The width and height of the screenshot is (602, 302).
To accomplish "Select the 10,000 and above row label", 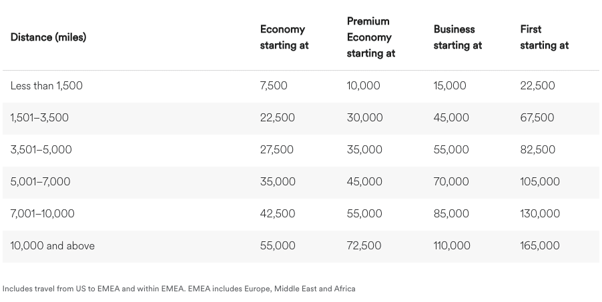I will click(x=53, y=245).
